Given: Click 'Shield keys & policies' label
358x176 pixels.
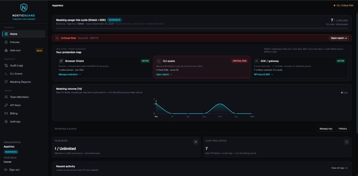Looking at the screenshot, I should (65, 129).
